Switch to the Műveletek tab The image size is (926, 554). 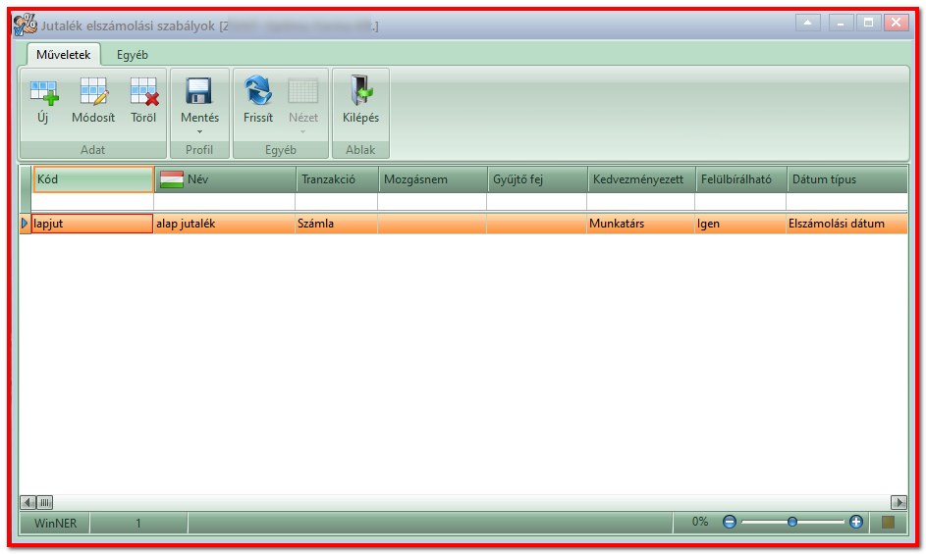[x=63, y=54]
